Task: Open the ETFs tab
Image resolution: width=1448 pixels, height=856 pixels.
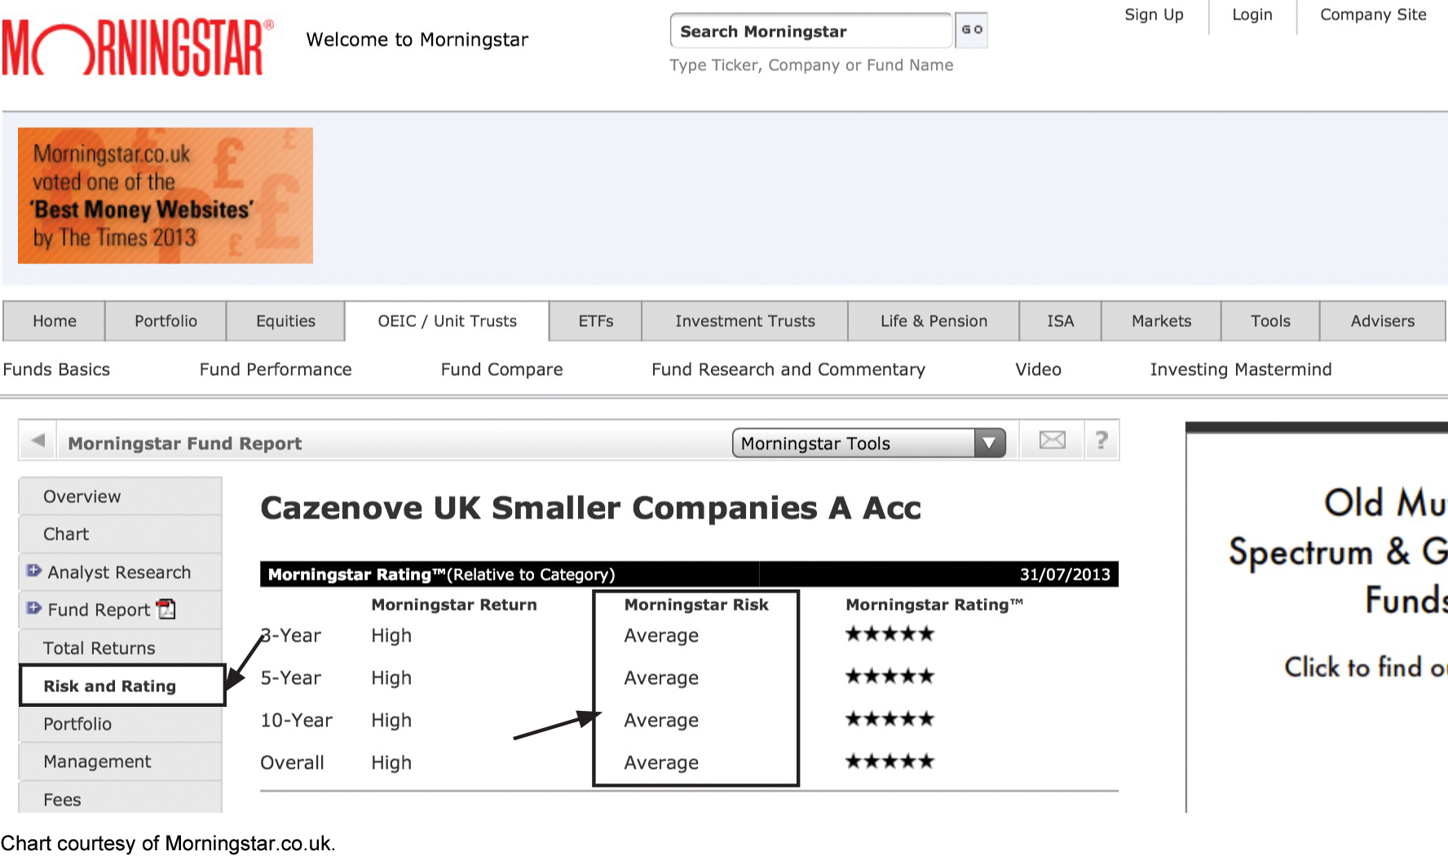Action: pyautogui.click(x=596, y=321)
